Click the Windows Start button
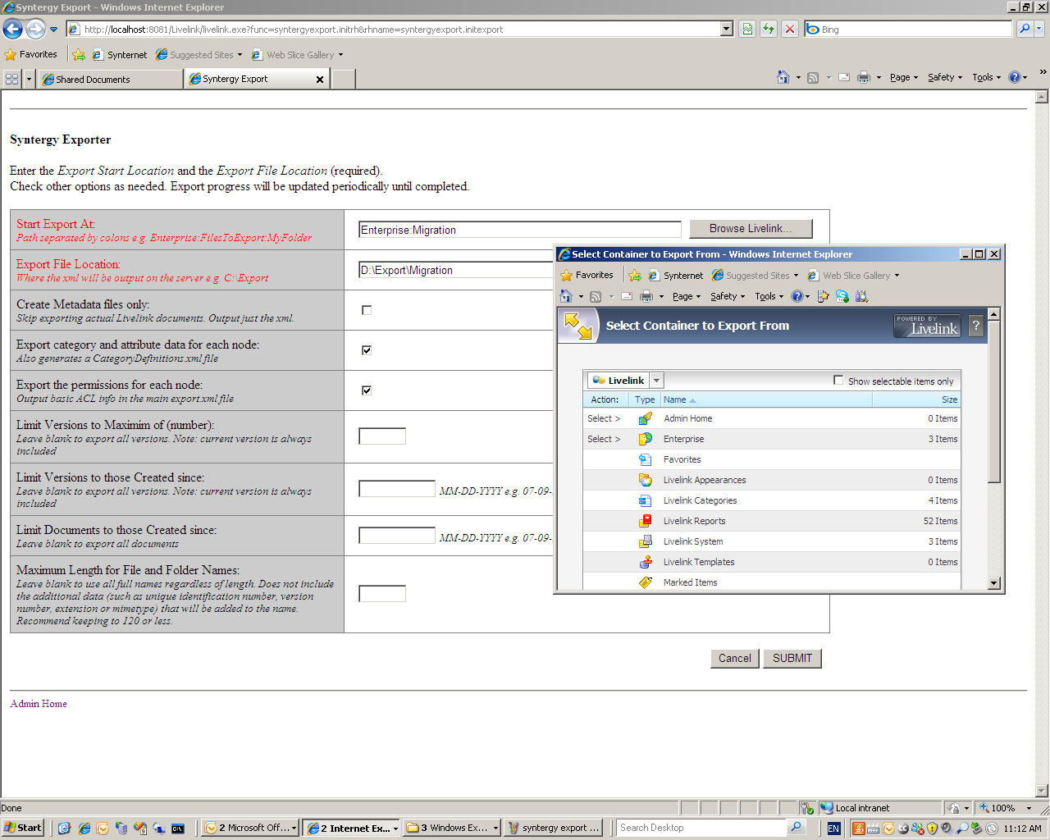Viewport: 1050px width, 840px height. pyautogui.click(x=23, y=829)
